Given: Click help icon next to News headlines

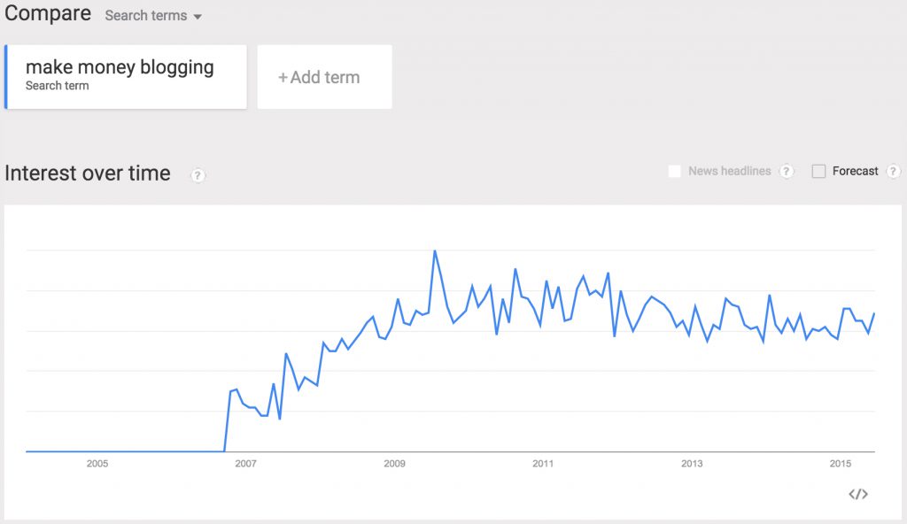Looking at the screenshot, I should pyautogui.click(x=787, y=171).
